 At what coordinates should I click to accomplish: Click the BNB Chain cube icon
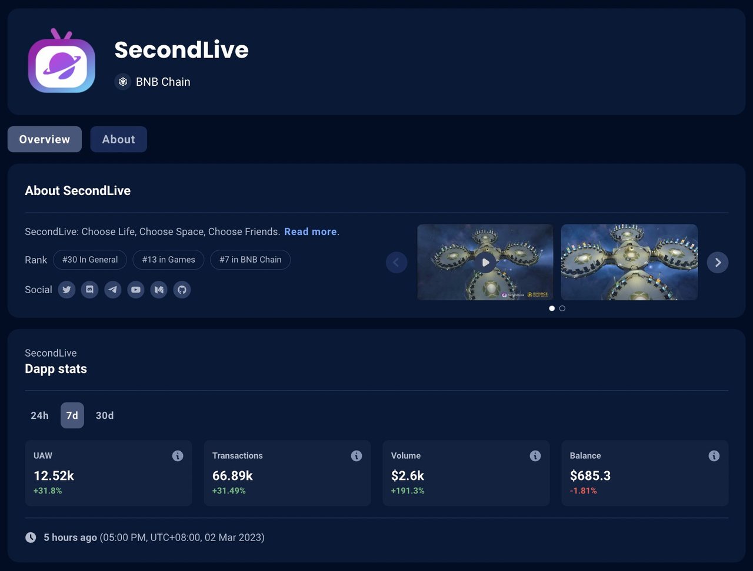point(122,82)
